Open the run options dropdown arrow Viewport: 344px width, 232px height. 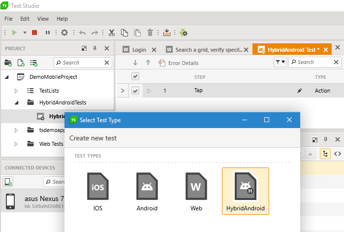tap(25, 33)
